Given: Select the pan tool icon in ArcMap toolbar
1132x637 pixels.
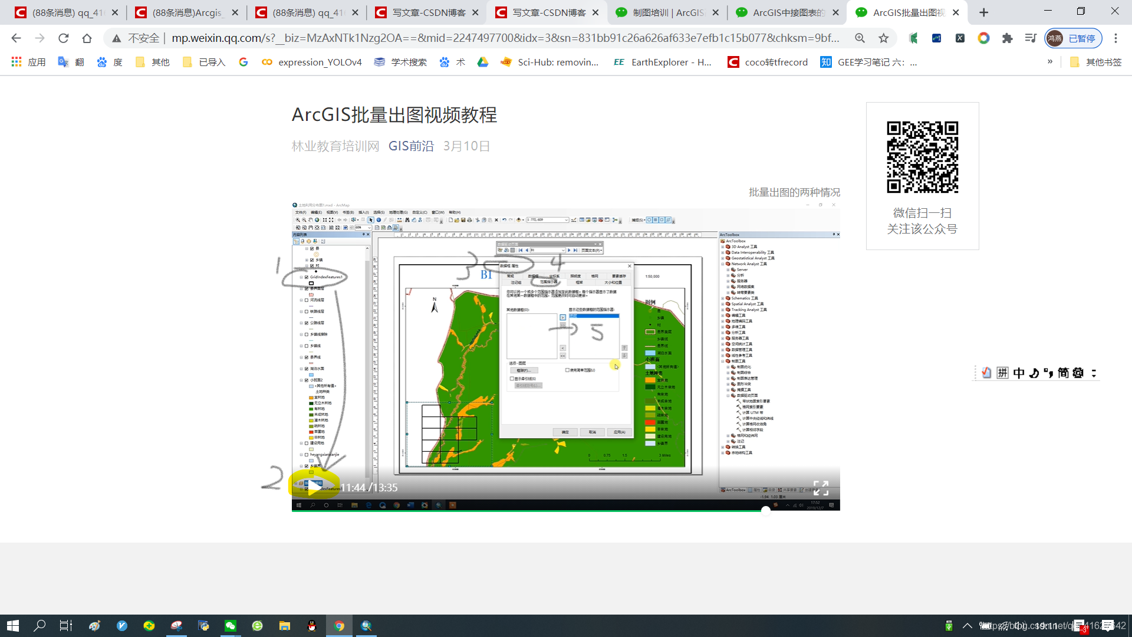Looking at the screenshot, I should tap(310, 220).
